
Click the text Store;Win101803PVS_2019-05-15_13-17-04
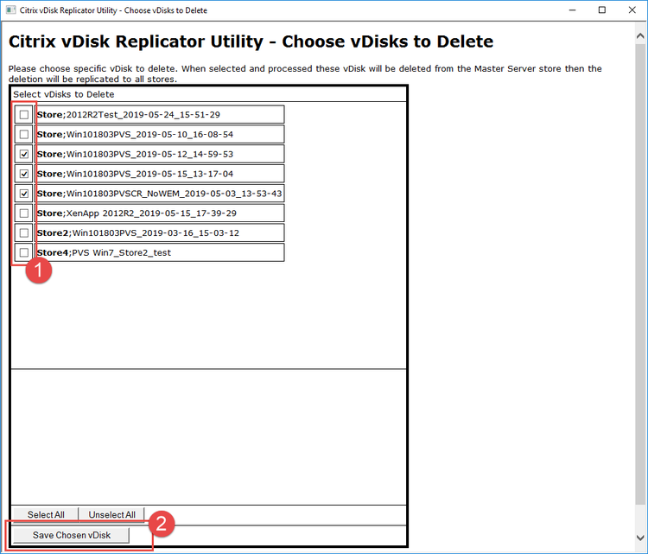(135, 174)
